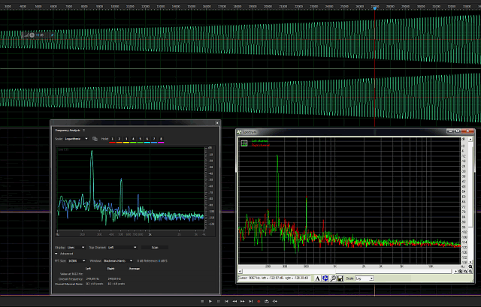Stop playback with the Stop button
The height and width of the screenshot is (307, 481).
pos(201,301)
